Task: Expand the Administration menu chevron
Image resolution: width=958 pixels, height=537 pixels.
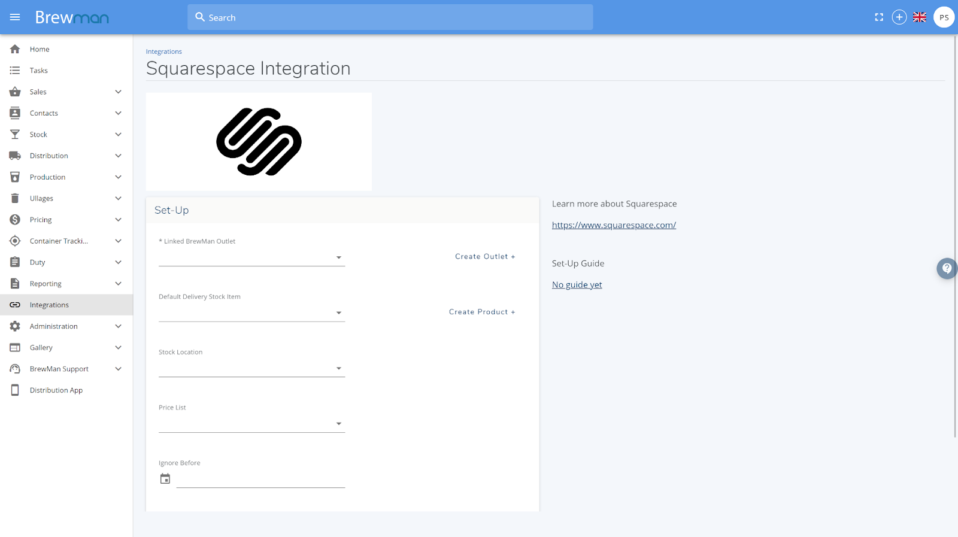Action: tap(118, 326)
